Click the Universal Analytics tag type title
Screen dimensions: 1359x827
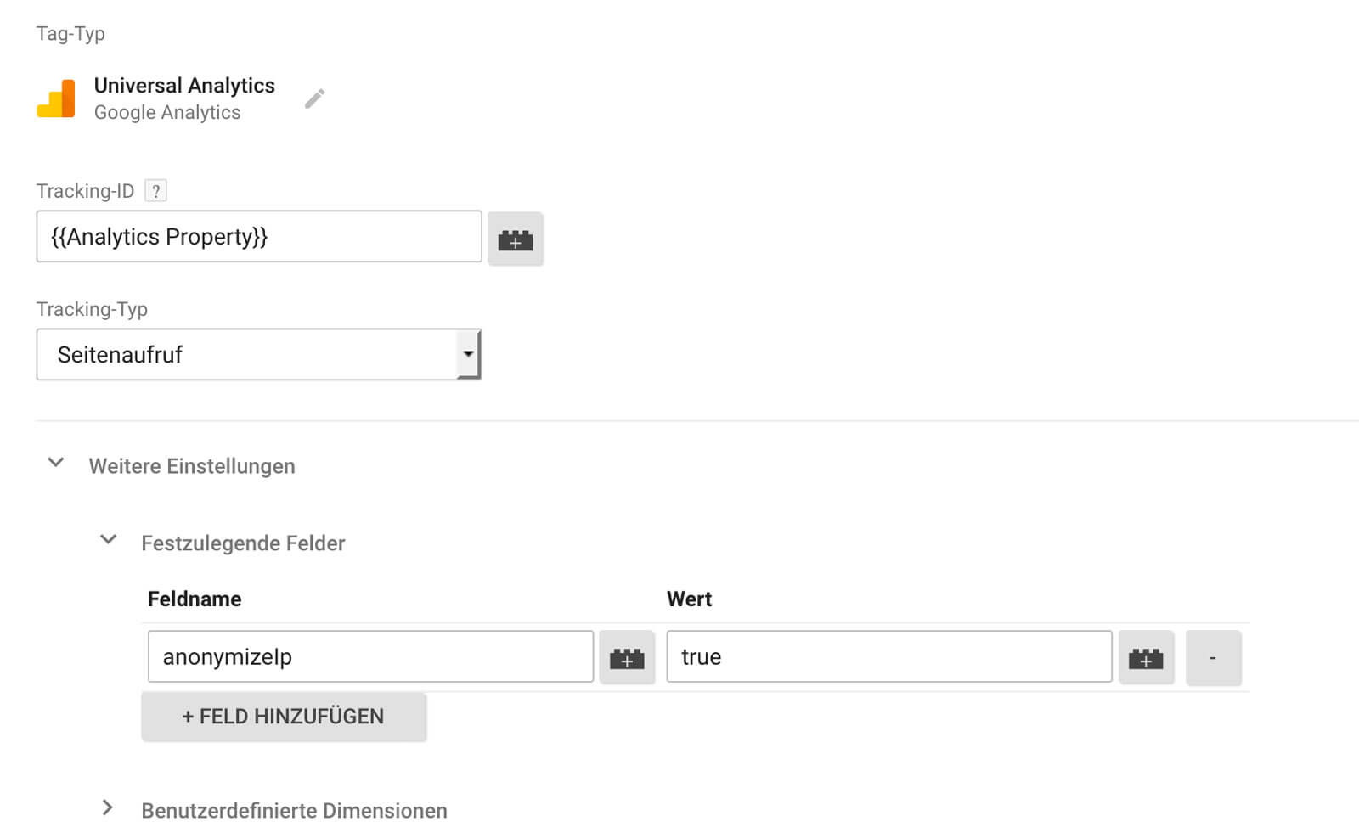coord(184,86)
